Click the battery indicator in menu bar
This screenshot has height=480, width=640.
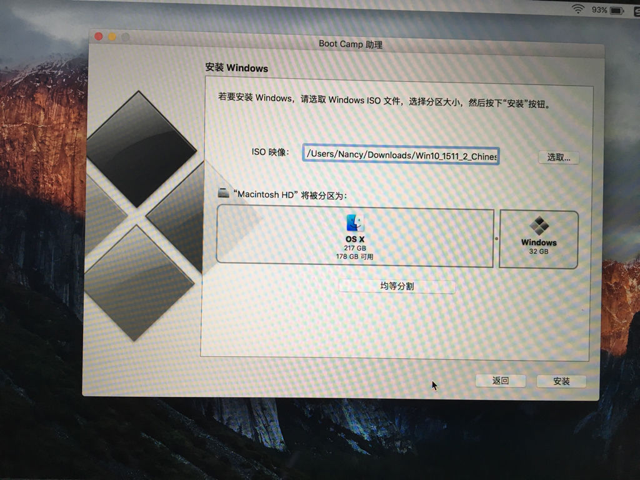pos(617,11)
